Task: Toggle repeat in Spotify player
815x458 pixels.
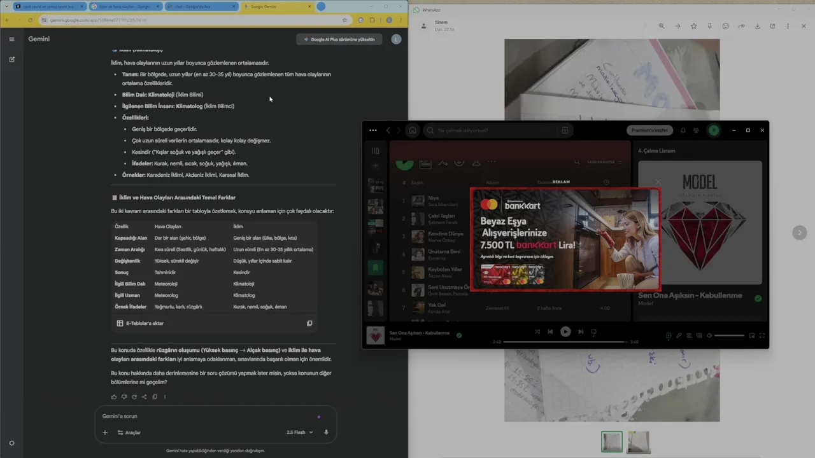Action: 593,331
